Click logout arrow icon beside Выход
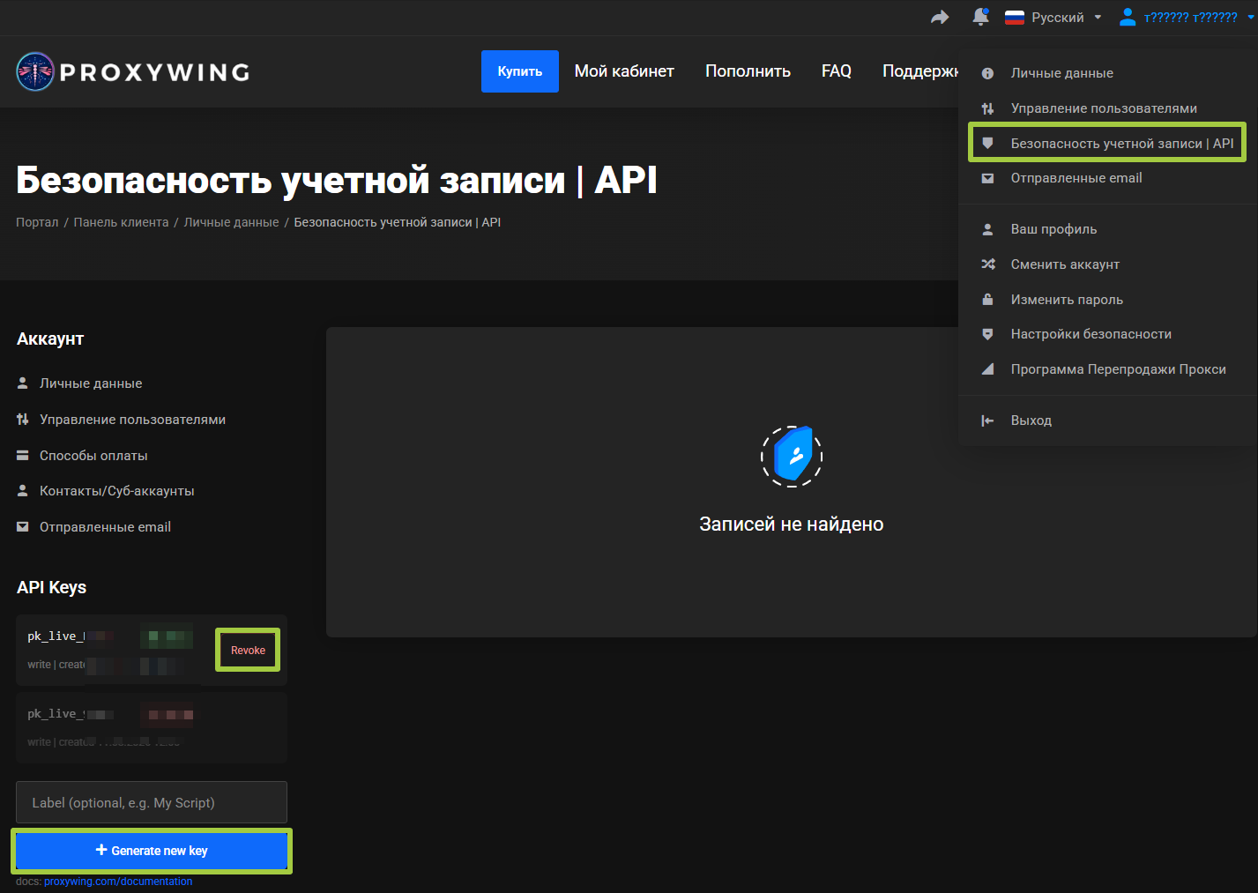 pyautogui.click(x=988, y=420)
